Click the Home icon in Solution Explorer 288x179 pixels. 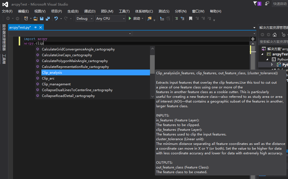pos(274,35)
